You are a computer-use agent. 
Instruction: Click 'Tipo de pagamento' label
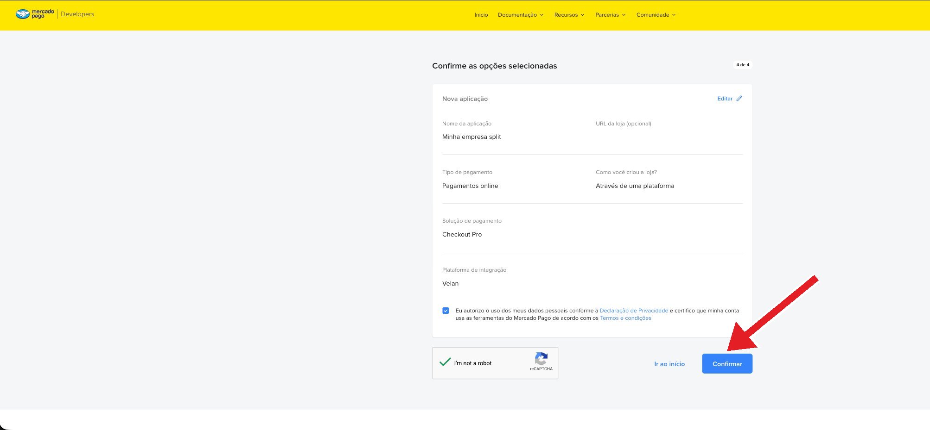tap(467, 172)
